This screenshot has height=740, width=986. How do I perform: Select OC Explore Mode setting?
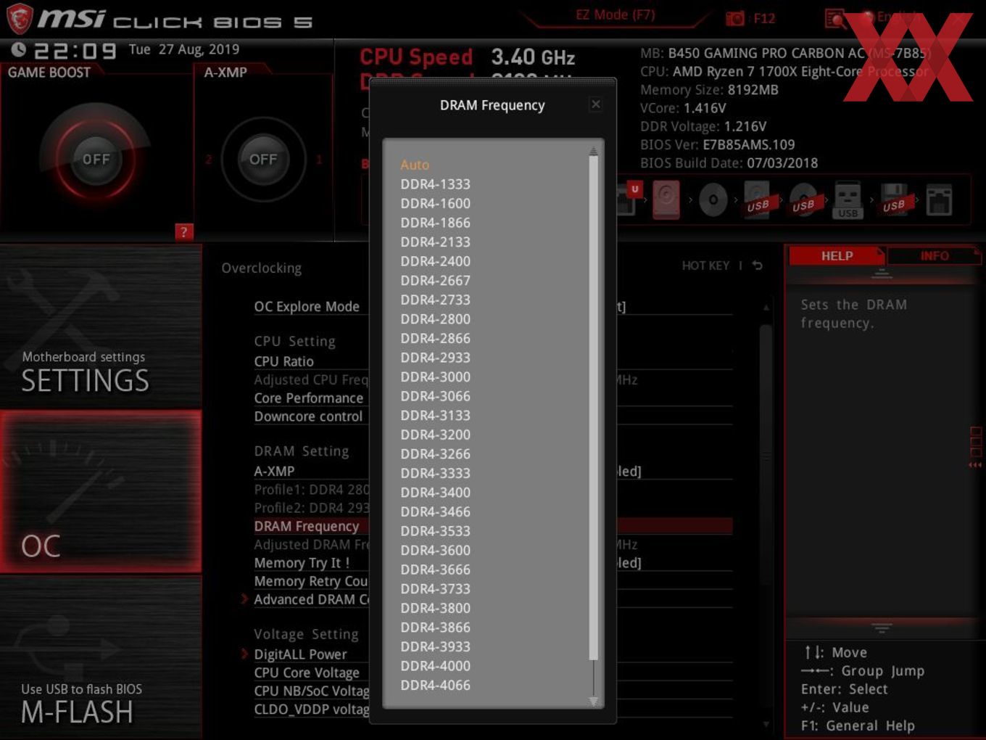[307, 306]
